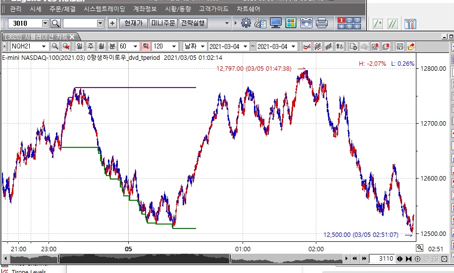
Task: Click the zoom-in plus circle icon below chart
Action: [x=417, y=259]
